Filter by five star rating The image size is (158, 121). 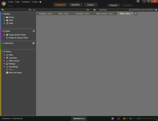[103, 10]
